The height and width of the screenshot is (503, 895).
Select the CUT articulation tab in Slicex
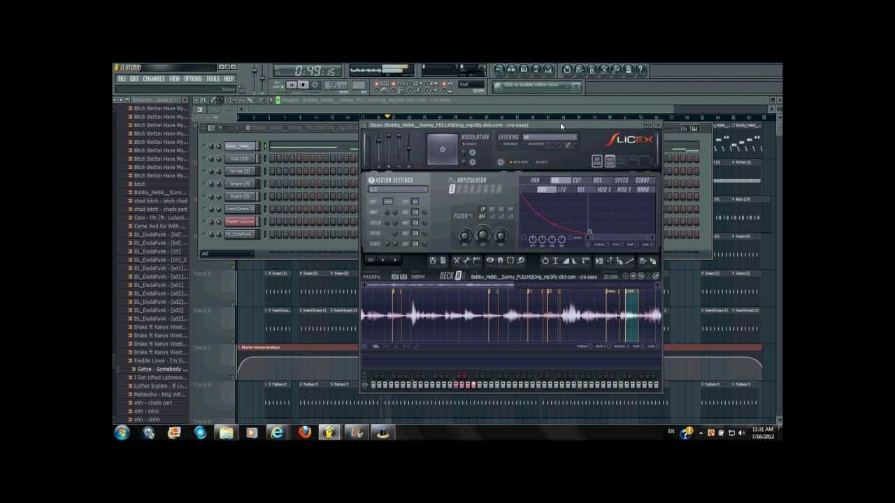click(x=577, y=180)
